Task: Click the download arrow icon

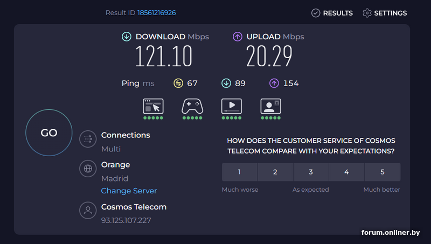Action: point(127,37)
